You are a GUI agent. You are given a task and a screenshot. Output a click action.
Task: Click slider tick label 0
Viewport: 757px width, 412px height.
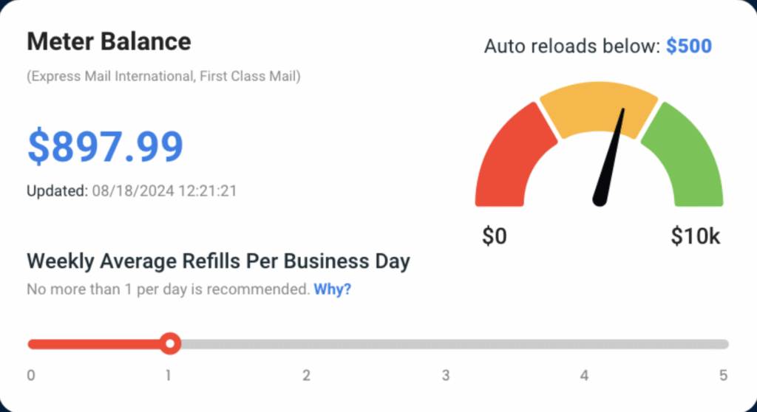pos(31,375)
